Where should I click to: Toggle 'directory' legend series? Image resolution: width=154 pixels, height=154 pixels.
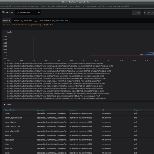55,76
